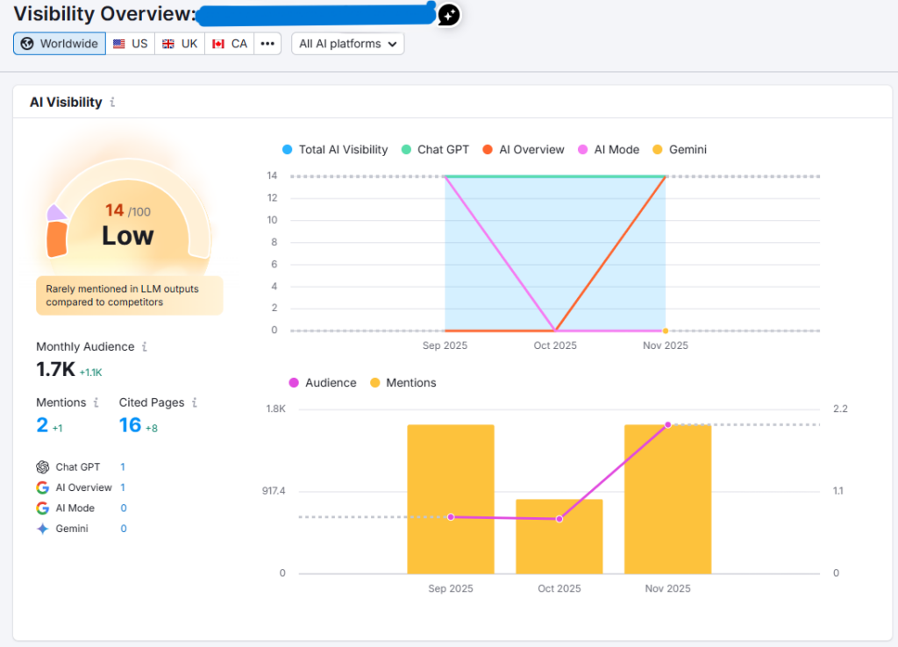Click Google icon beside AI Mode

42,508
